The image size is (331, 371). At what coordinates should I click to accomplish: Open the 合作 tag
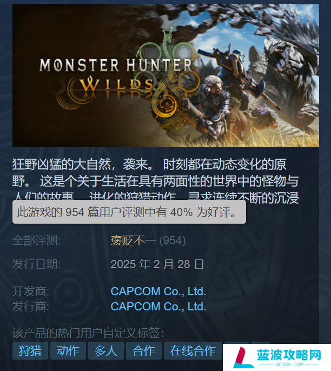(144, 350)
